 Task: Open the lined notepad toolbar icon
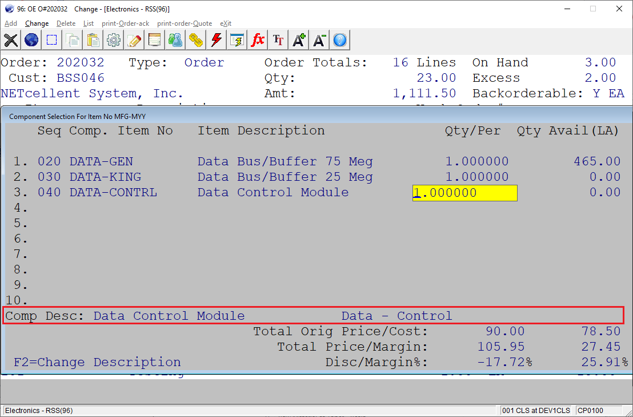155,40
